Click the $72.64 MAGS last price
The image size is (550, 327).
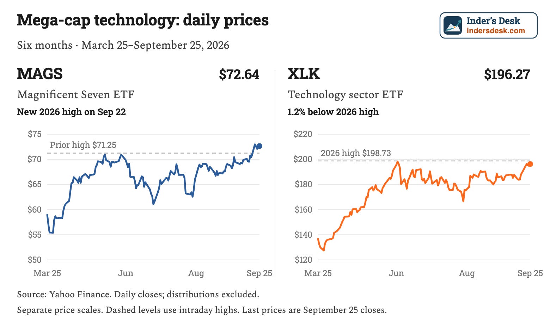pyautogui.click(x=239, y=75)
